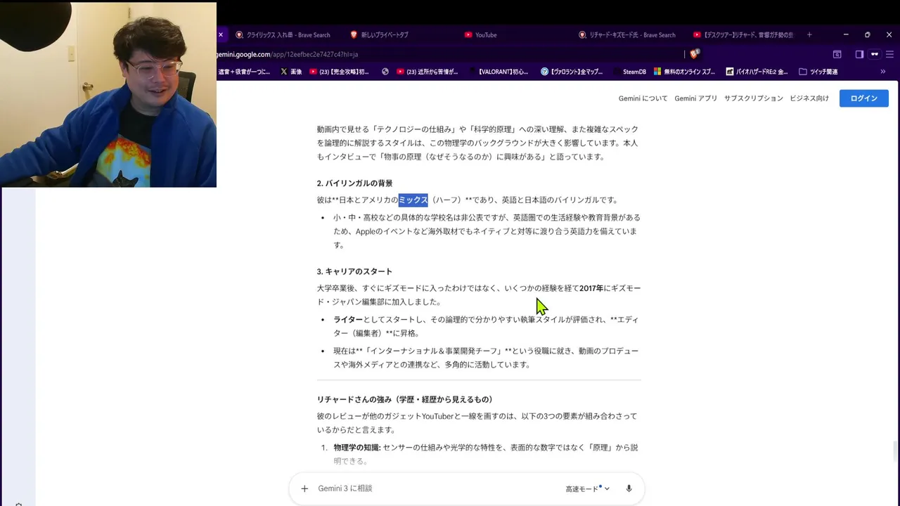Viewport: 900px width, 506px height.
Task: Switch to the クライリックス Brave Search tab
Action: click(x=283, y=34)
